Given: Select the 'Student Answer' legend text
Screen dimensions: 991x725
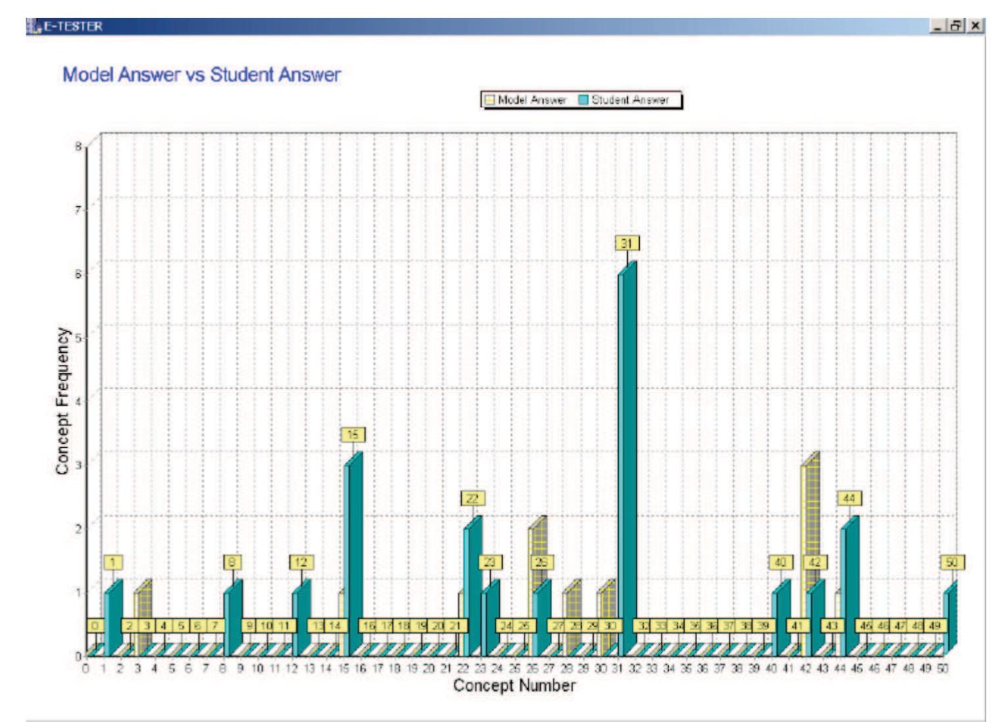Looking at the screenshot, I should coord(630,100).
